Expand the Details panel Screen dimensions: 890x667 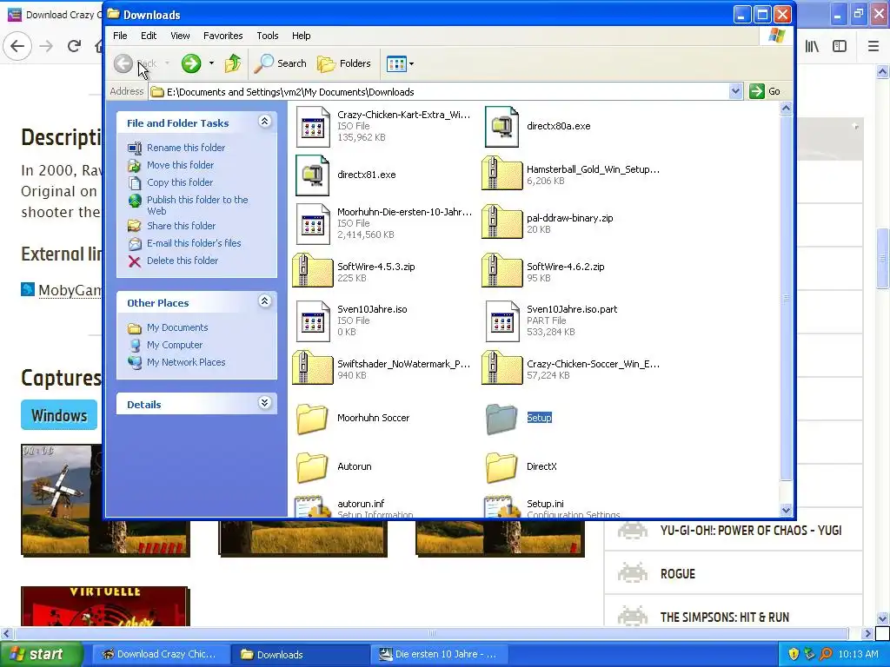[x=264, y=403]
